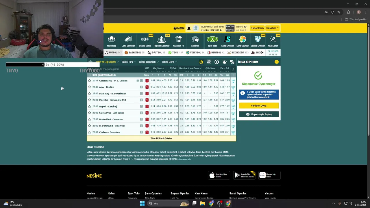Click Kupondaş'ta Paylaş button
The width and height of the screenshot is (370, 208).
[259, 114]
